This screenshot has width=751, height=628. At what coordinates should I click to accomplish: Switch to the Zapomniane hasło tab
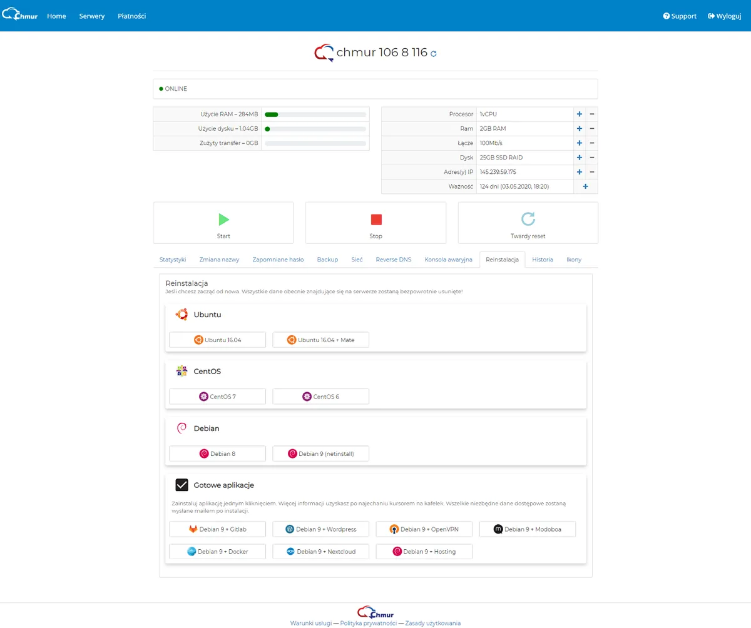click(278, 260)
